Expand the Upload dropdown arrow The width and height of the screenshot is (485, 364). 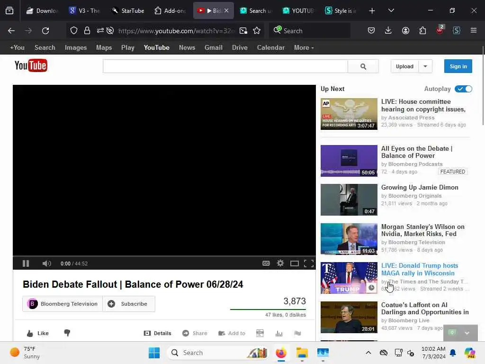pos(425,66)
